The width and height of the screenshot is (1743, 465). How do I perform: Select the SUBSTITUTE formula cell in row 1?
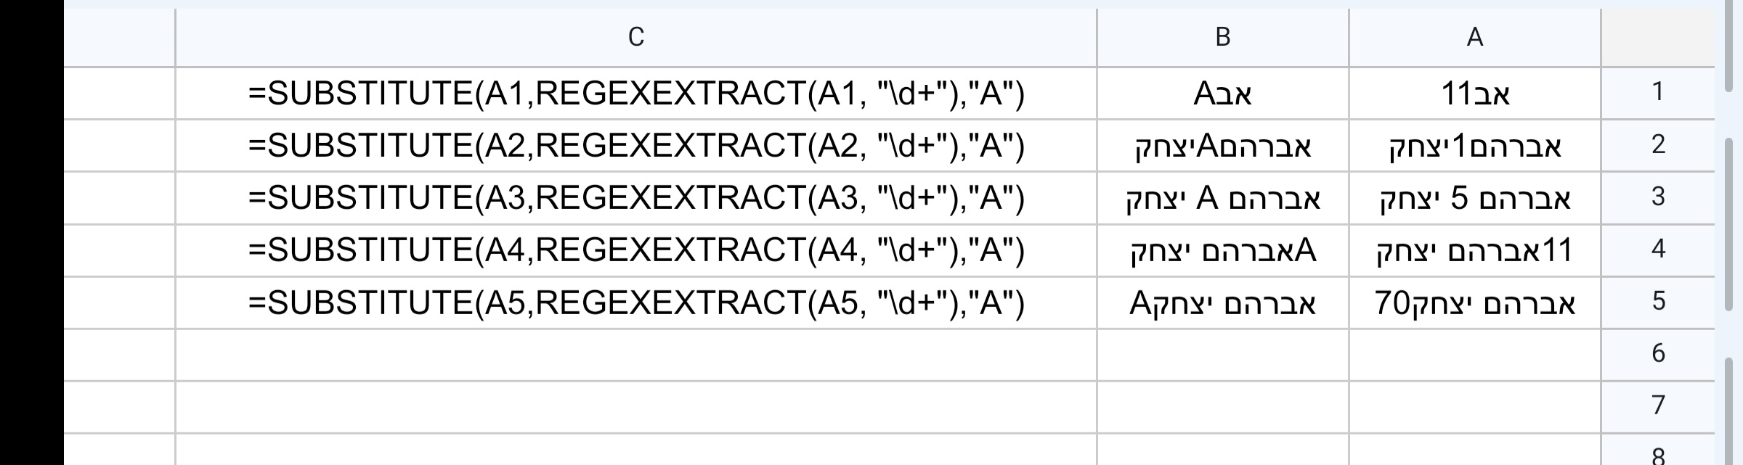pos(637,93)
